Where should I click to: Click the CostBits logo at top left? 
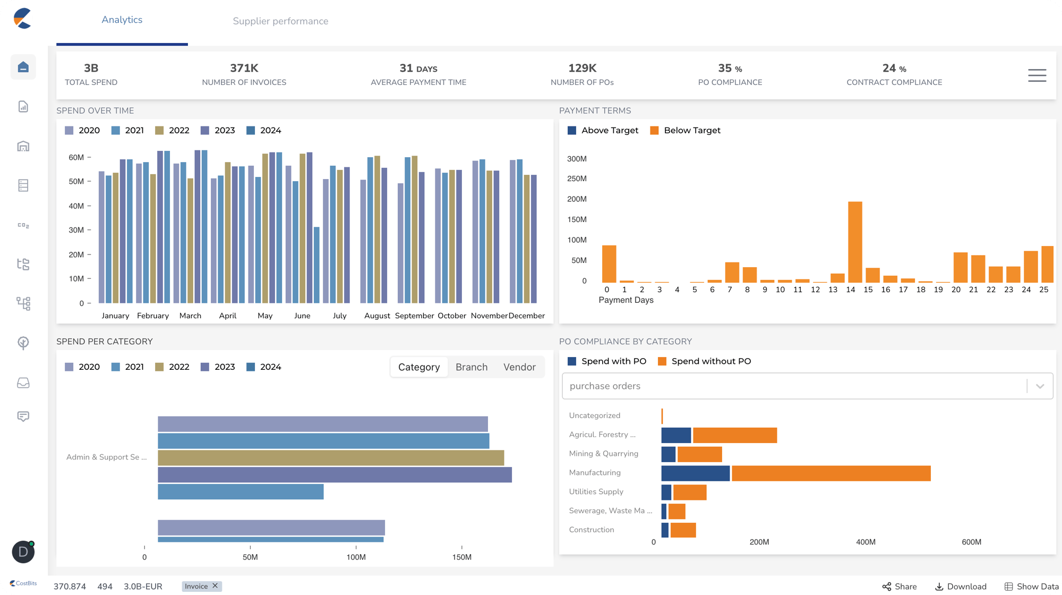pyautogui.click(x=23, y=19)
